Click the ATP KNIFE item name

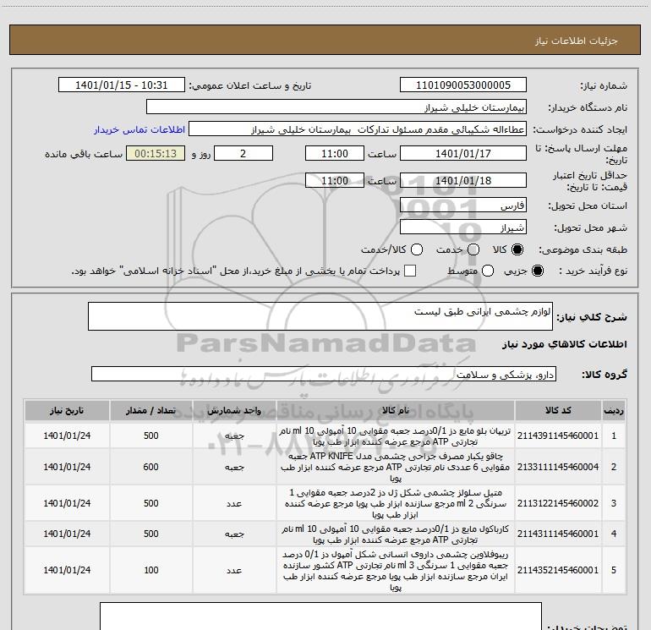tap(396, 467)
